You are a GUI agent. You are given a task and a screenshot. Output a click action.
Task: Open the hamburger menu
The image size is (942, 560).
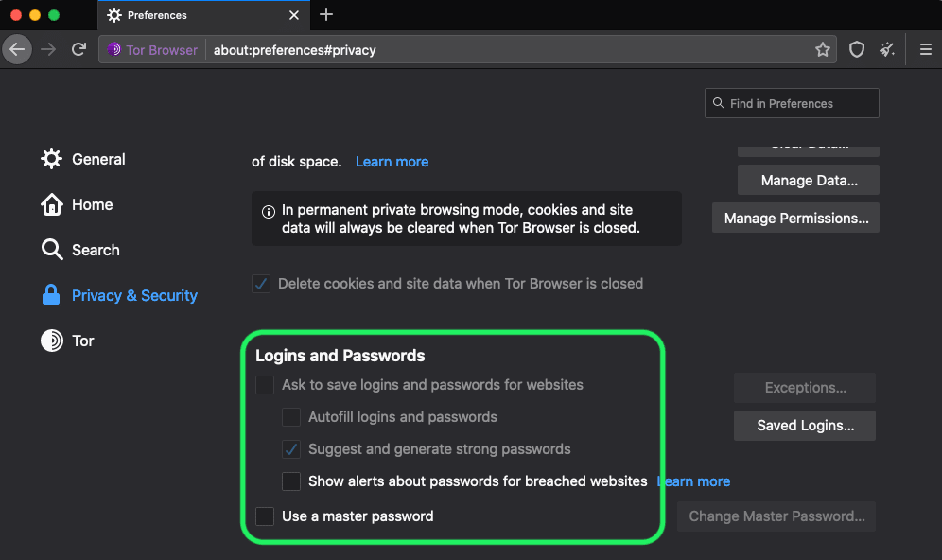pos(925,49)
